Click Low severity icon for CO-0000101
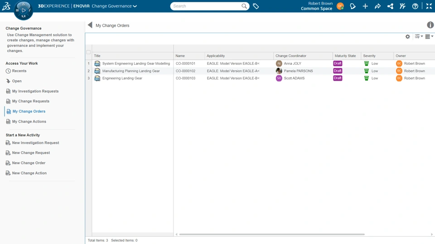This screenshot has width=435, height=244. (367, 63)
